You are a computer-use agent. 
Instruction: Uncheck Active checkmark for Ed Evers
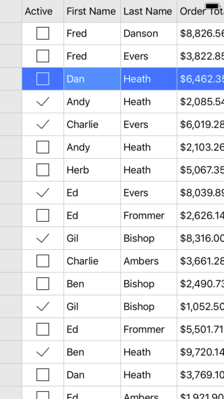43,193
